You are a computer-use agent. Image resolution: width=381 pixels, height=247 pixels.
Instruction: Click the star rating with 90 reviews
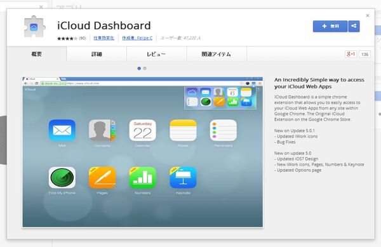(71, 38)
